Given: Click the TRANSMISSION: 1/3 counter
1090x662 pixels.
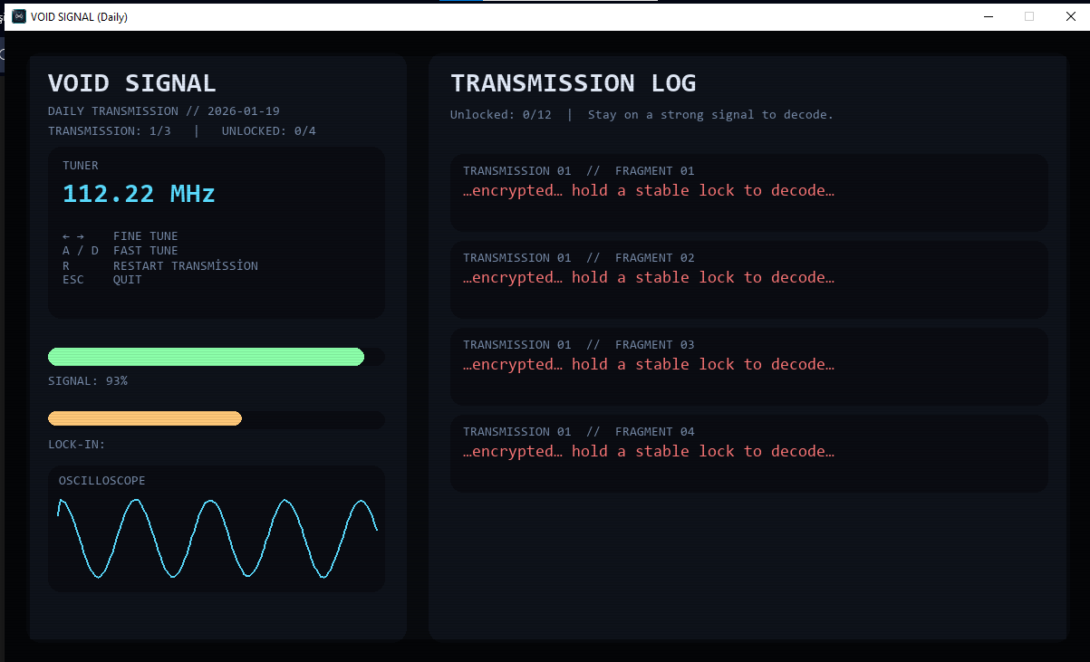Looking at the screenshot, I should tap(109, 131).
